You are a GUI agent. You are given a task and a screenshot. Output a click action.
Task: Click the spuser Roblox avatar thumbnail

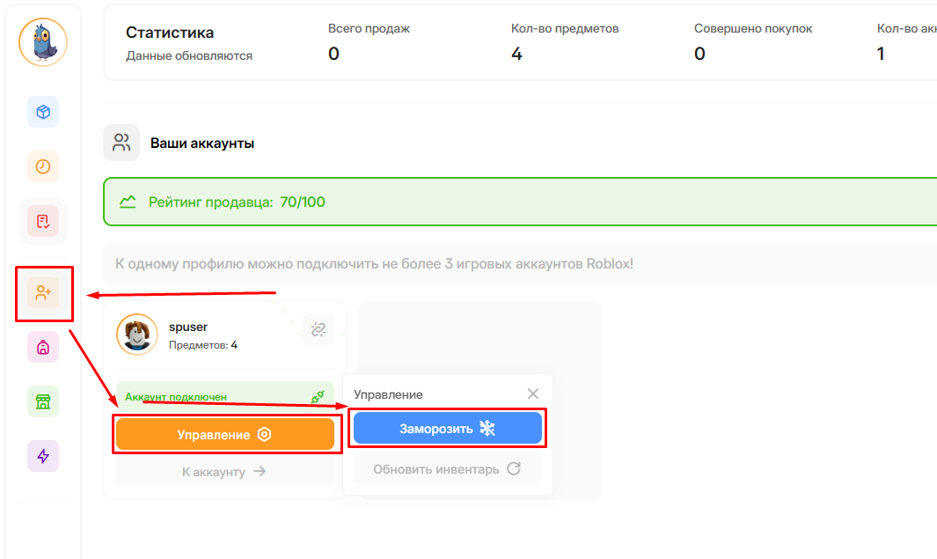(x=137, y=335)
